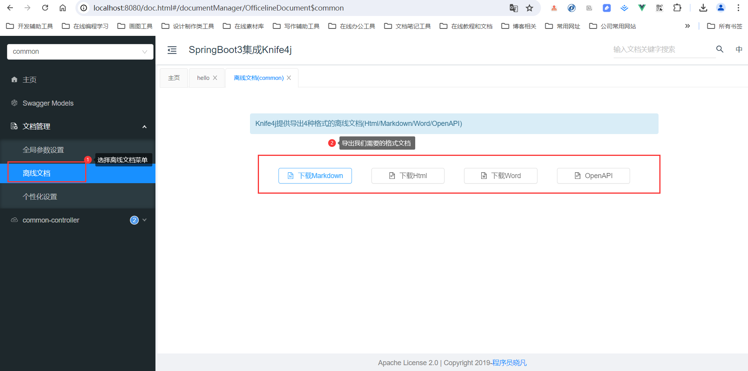Open 个性化设置 menu item
The image size is (748, 371).
(x=78, y=196)
